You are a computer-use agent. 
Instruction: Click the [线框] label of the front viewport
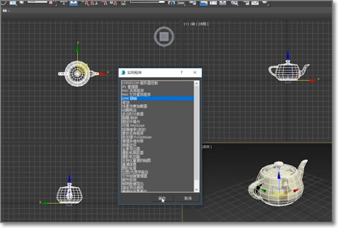pyautogui.click(x=203, y=24)
